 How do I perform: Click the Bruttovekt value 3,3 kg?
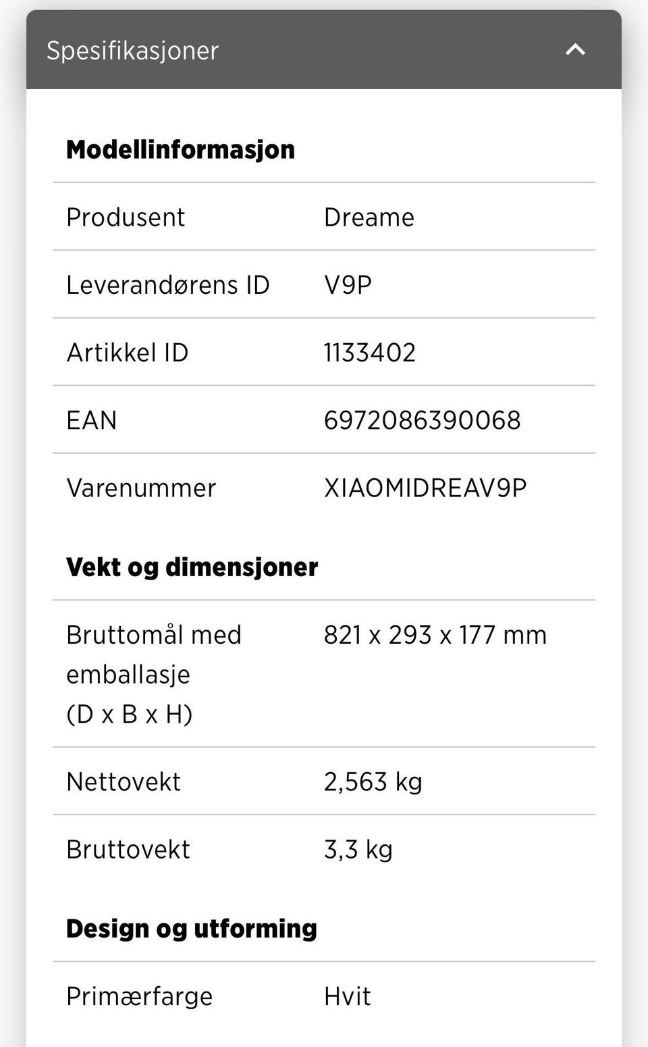coord(358,850)
